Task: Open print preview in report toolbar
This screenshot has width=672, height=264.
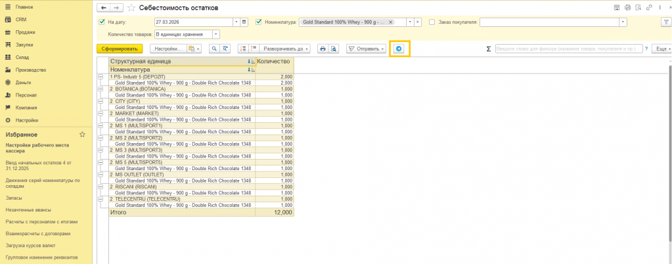Action: pyautogui.click(x=333, y=49)
